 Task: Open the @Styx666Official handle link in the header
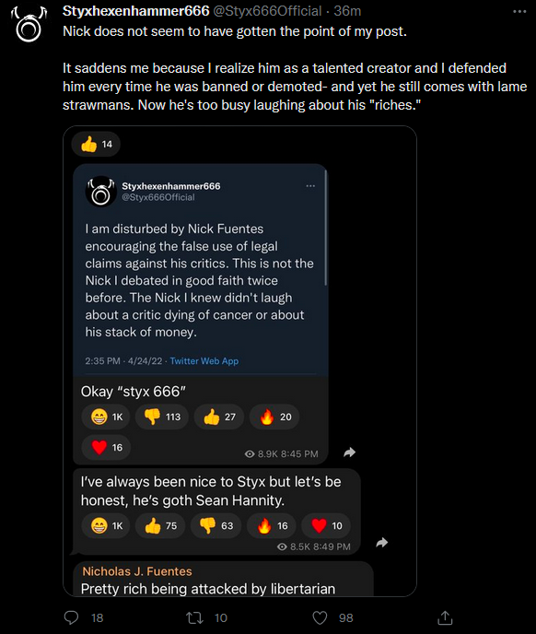click(267, 11)
